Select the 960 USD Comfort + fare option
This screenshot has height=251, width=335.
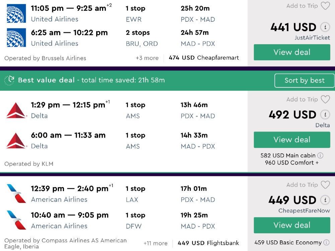[292, 163]
